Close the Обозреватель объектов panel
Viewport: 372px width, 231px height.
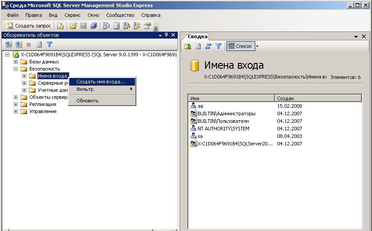pyautogui.click(x=173, y=35)
